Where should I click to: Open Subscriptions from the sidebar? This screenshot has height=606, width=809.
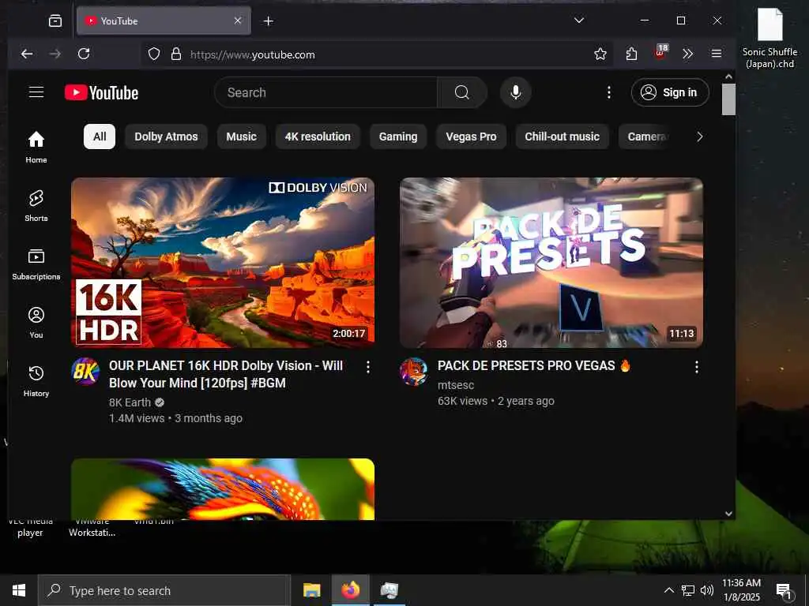[x=36, y=264]
